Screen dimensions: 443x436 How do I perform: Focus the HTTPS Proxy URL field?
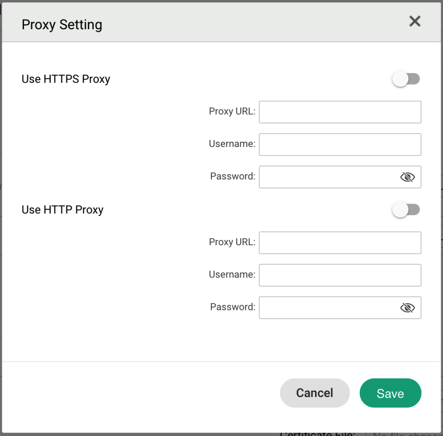pyautogui.click(x=340, y=112)
